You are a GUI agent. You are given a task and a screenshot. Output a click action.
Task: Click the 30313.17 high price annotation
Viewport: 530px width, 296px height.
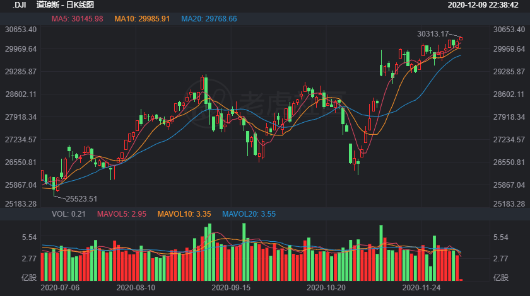(433, 34)
